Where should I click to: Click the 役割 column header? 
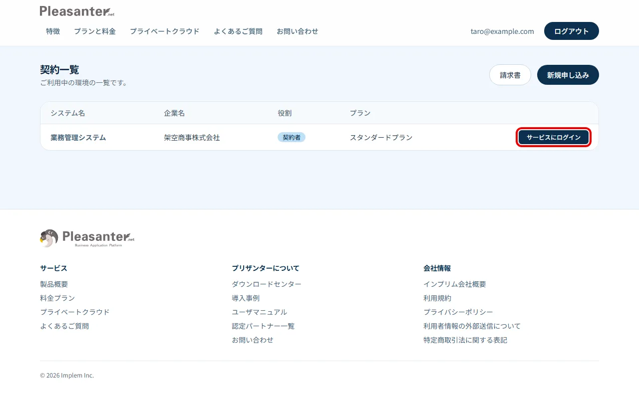(x=285, y=113)
